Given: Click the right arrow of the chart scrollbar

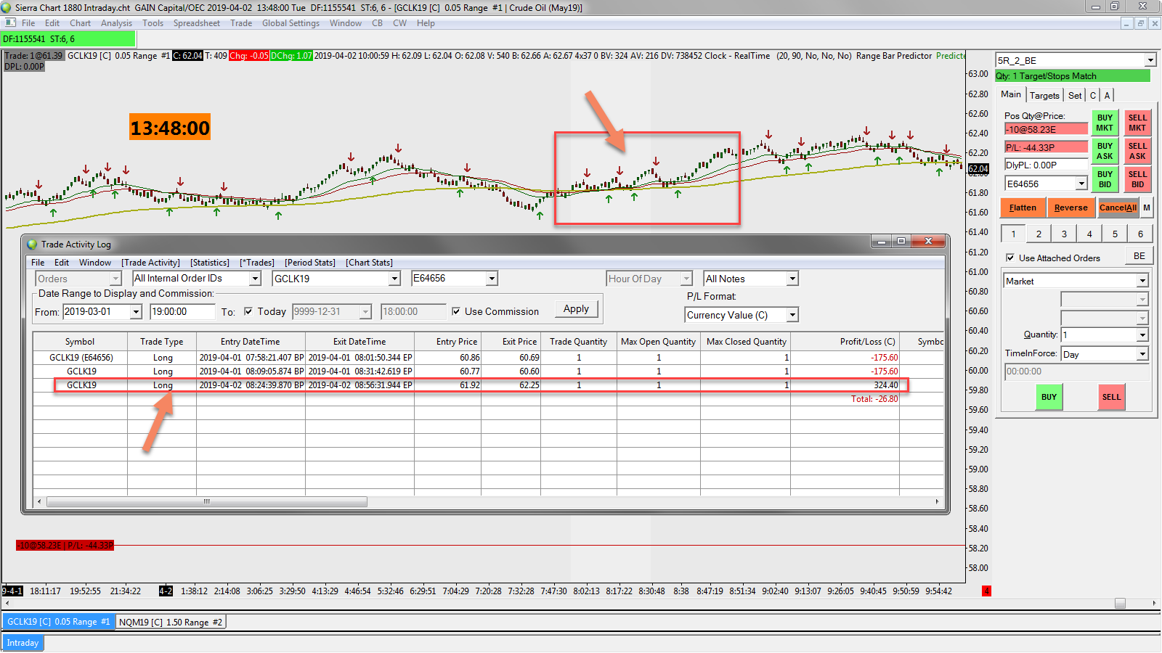Looking at the screenshot, I should click(1154, 603).
